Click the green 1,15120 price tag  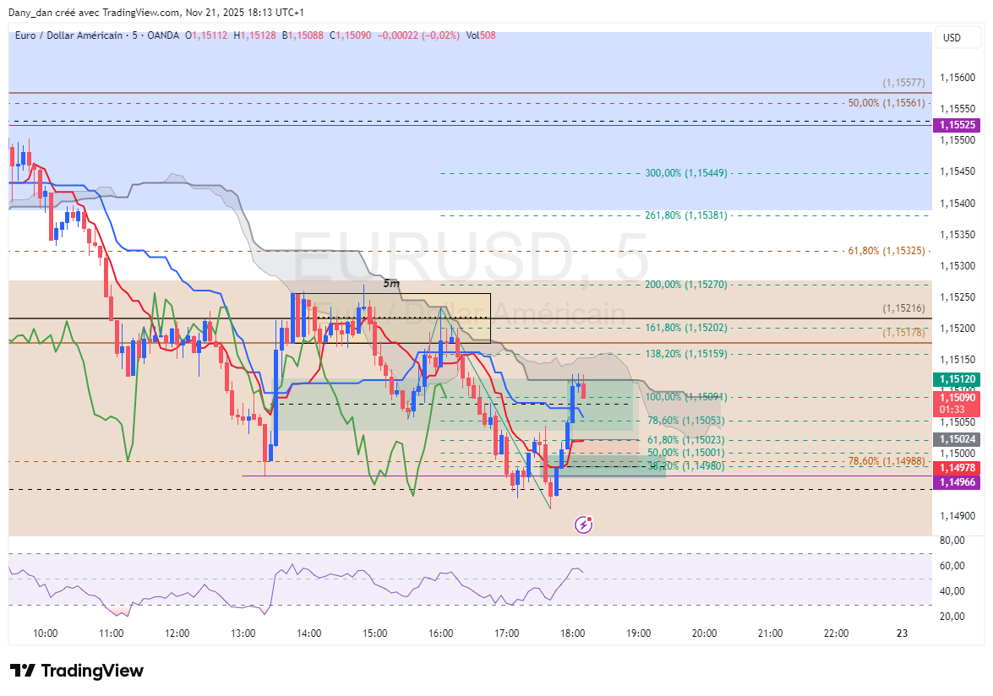957,379
